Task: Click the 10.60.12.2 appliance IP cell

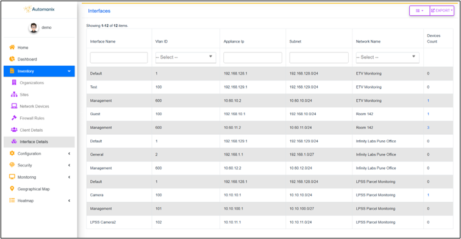Action: click(x=232, y=168)
